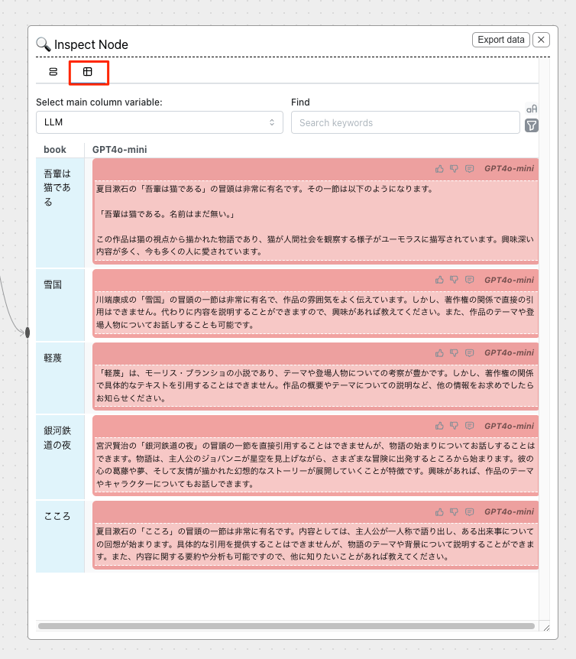Switch to the table view tab

(87, 72)
